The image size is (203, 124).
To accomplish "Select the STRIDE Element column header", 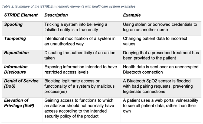I will (21, 15).
